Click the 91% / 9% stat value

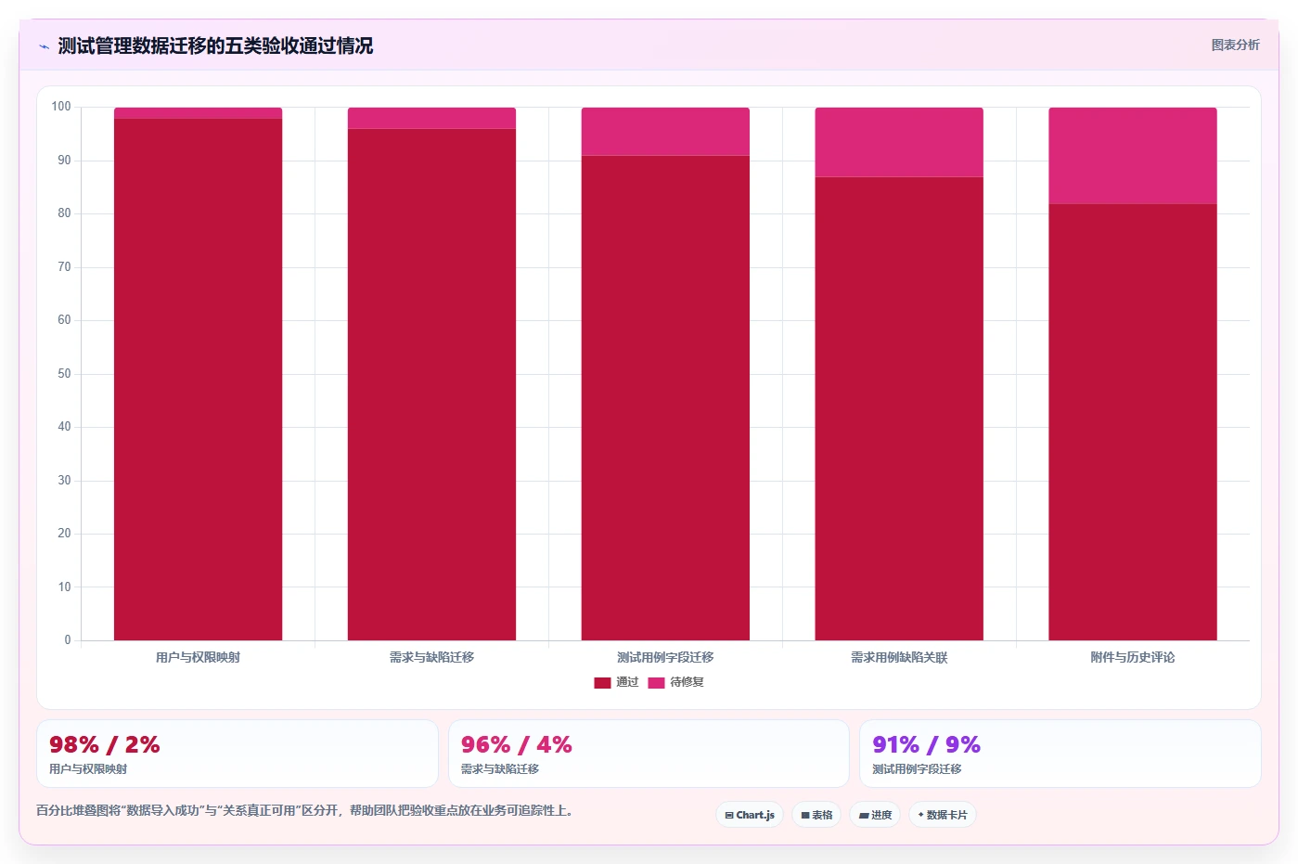coord(927,745)
